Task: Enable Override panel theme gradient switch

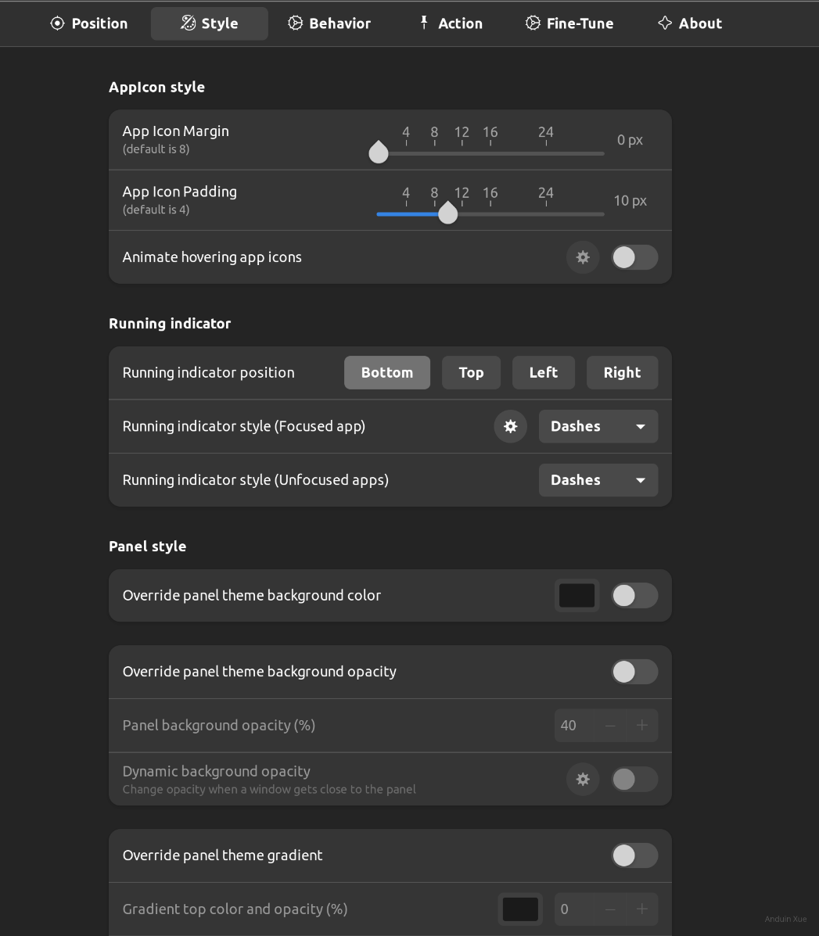Action: pyautogui.click(x=634, y=855)
